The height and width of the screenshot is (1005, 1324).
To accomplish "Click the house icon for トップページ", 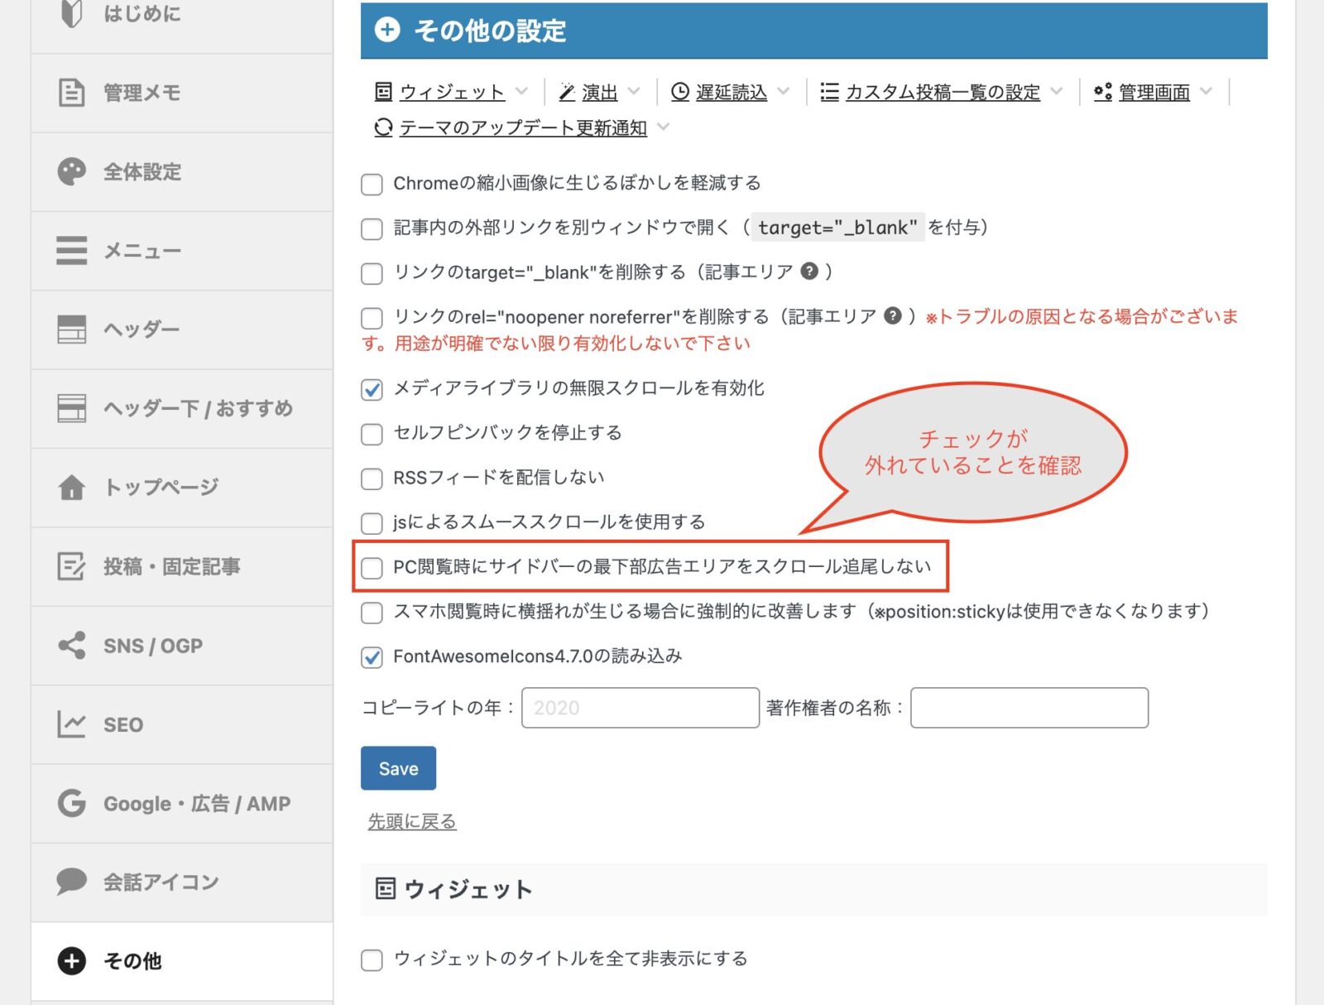I will click(71, 487).
